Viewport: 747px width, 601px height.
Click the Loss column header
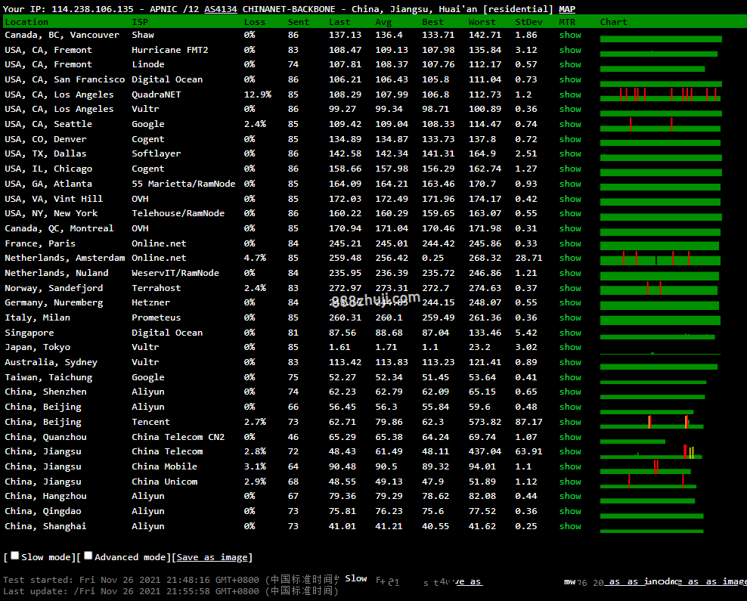pos(255,22)
